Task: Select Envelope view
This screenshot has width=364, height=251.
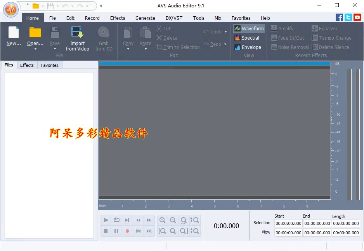Action: point(248,47)
